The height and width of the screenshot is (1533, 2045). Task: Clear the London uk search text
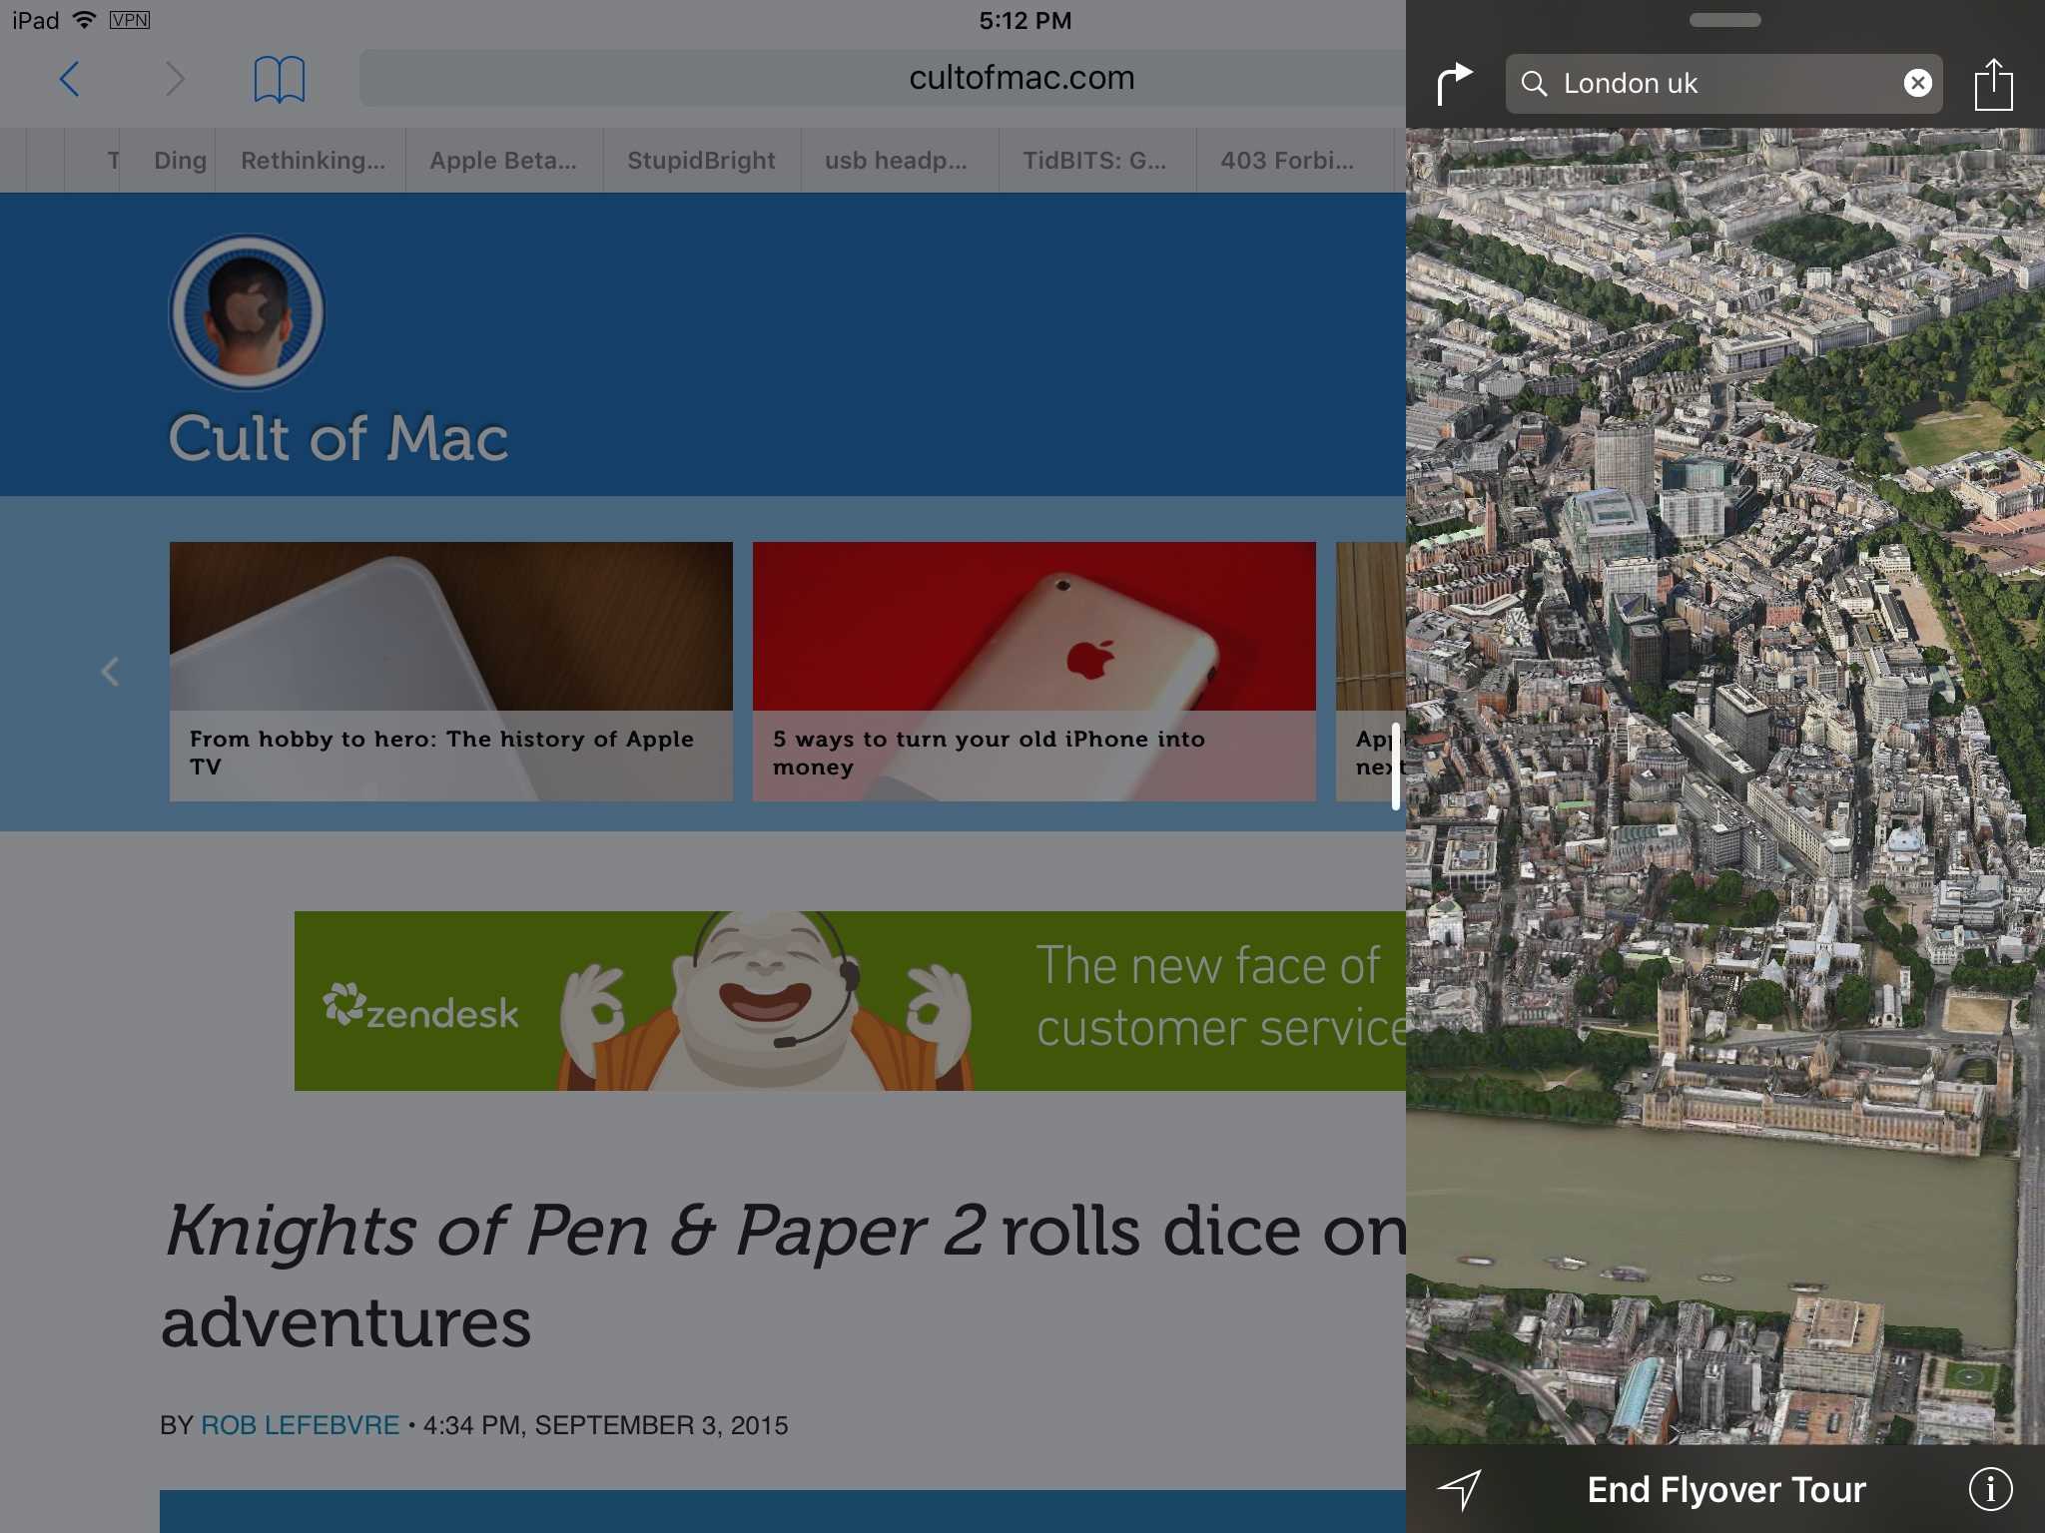click(1916, 83)
